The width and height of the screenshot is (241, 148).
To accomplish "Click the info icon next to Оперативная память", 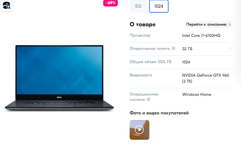I will [x=174, y=48].
